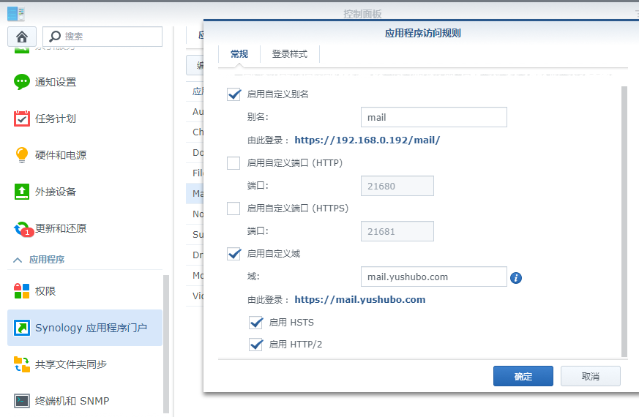Open 终端机和 SNMP terminal icon
Screen dimensions: 639x417
(x=22, y=401)
